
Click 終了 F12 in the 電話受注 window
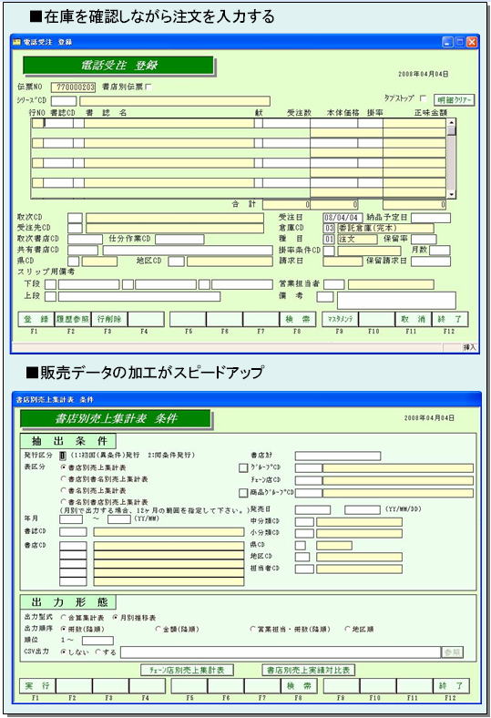tap(449, 319)
